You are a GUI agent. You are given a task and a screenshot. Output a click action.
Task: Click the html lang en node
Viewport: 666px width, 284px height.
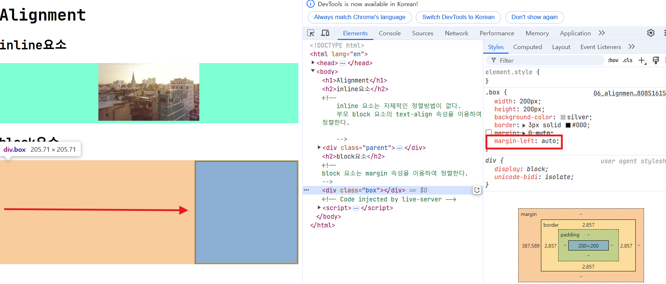[x=339, y=54]
